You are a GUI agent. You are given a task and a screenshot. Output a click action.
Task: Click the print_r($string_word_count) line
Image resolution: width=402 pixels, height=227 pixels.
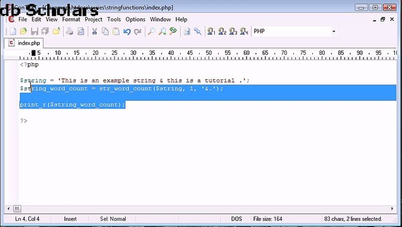pos(73,105)
